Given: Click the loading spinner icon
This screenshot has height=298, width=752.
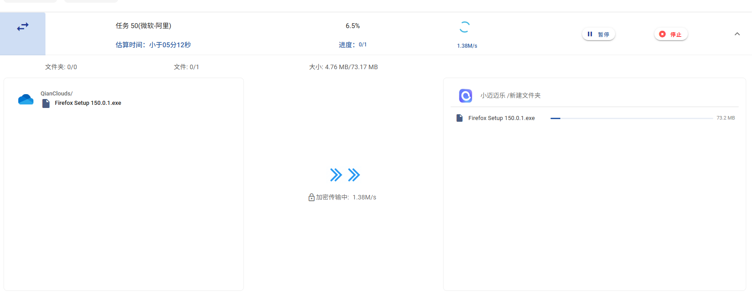Looking at the screenshot, I should (464, 27).
